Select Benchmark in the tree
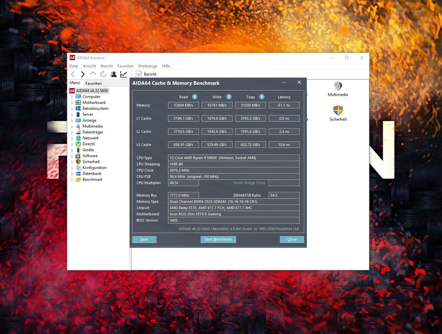Viewport: 442px width, 334px height. coord(92,179)
